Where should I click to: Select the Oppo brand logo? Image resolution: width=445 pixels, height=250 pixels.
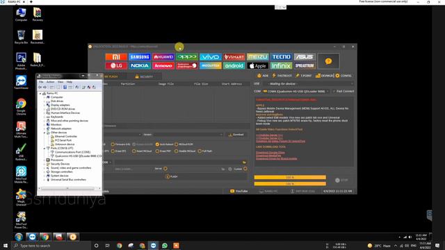tap(187, 57)
